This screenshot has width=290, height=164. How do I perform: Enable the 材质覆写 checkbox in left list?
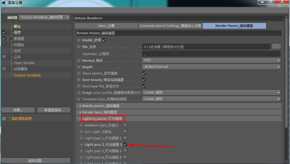click(4, 69)
